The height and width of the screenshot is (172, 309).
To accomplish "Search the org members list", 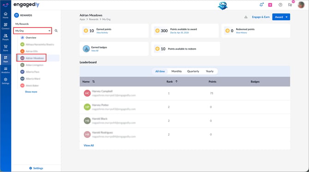I will point(56,31).
